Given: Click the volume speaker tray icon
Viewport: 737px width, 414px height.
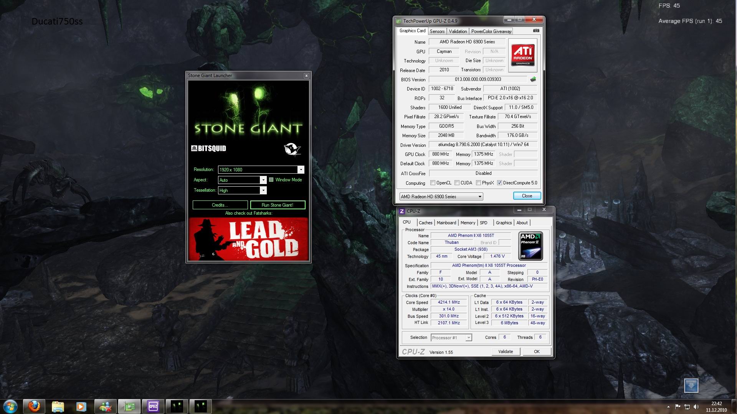Looking at the screenshot, I should [696, 407].
